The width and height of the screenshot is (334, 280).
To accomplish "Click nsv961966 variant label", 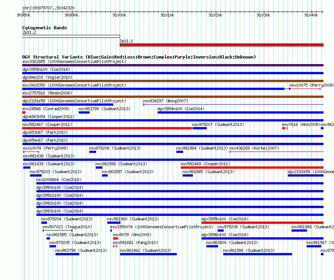I will pos(313,227).
